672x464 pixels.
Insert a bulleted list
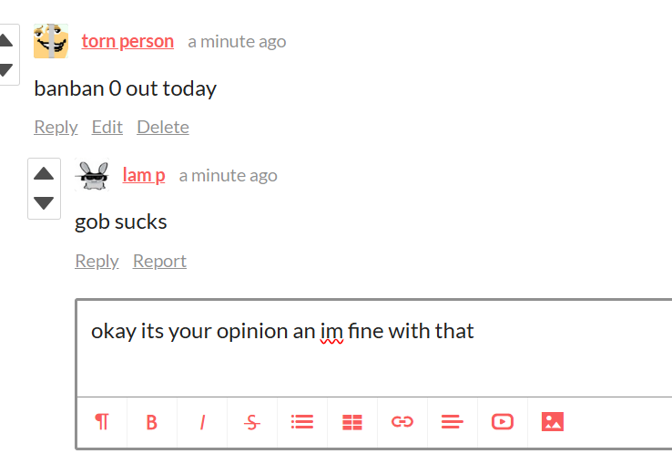tap(302, 422)
